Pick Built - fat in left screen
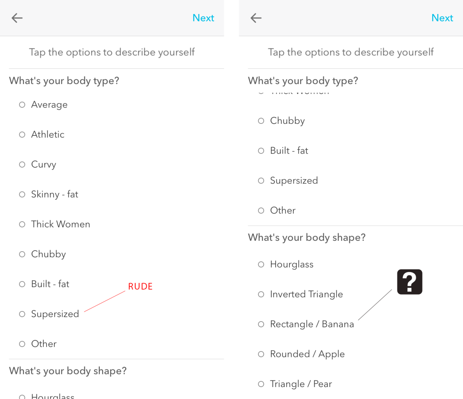The width and height of the screenshot is (463, 399). point(22,284)
